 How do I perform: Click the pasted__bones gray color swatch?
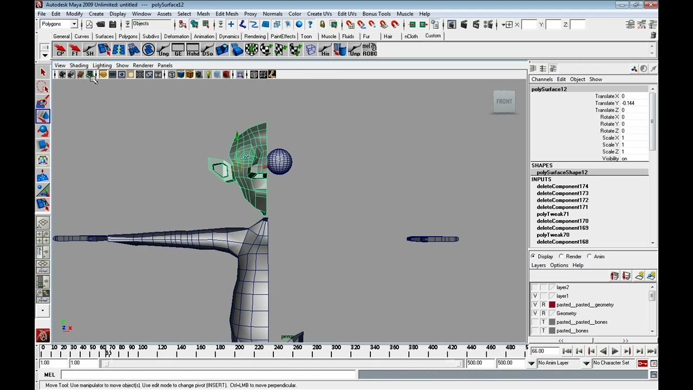tap(552, 331)
